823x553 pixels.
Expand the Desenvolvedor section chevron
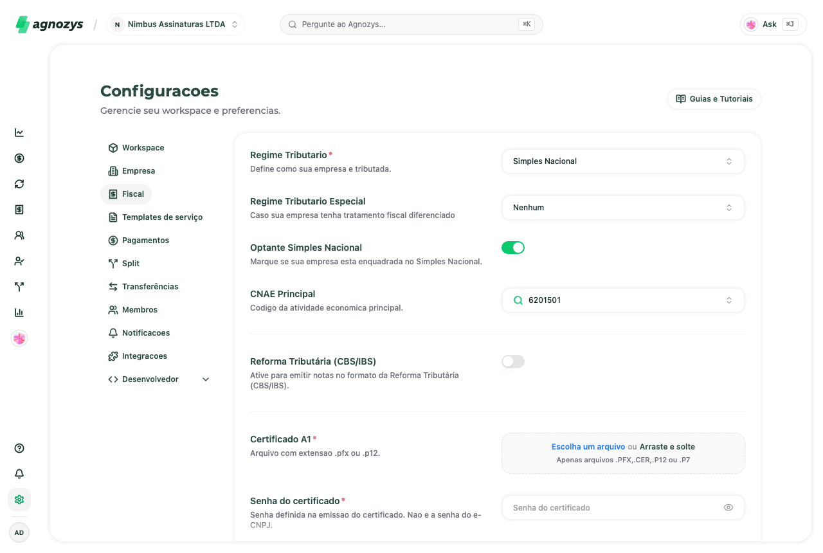(206, 379)
